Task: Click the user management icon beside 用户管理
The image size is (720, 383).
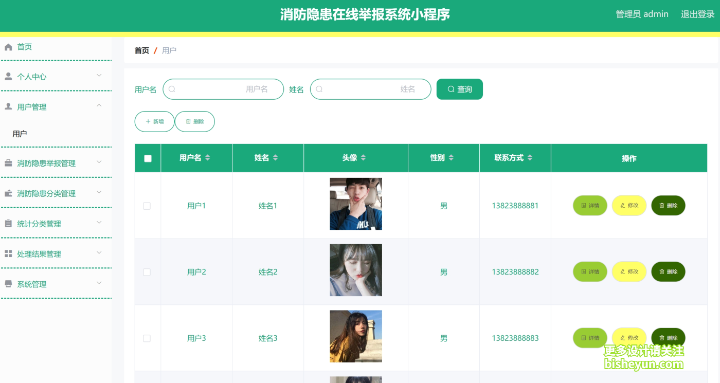Action: [7, 106]
